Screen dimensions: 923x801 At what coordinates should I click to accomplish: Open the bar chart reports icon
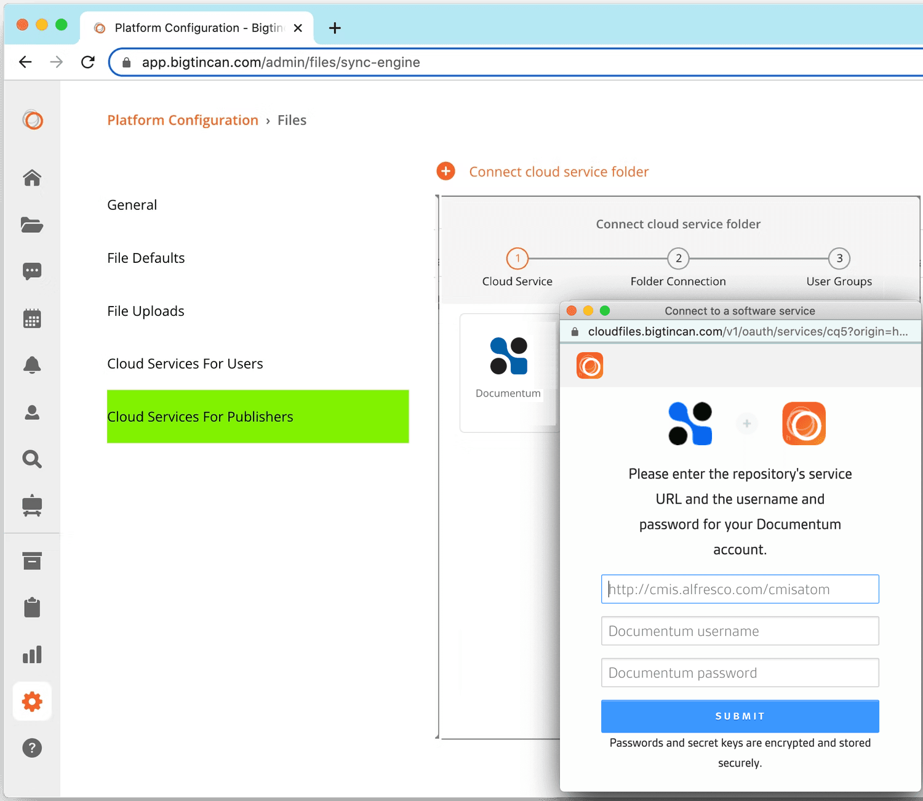point(32,654)
